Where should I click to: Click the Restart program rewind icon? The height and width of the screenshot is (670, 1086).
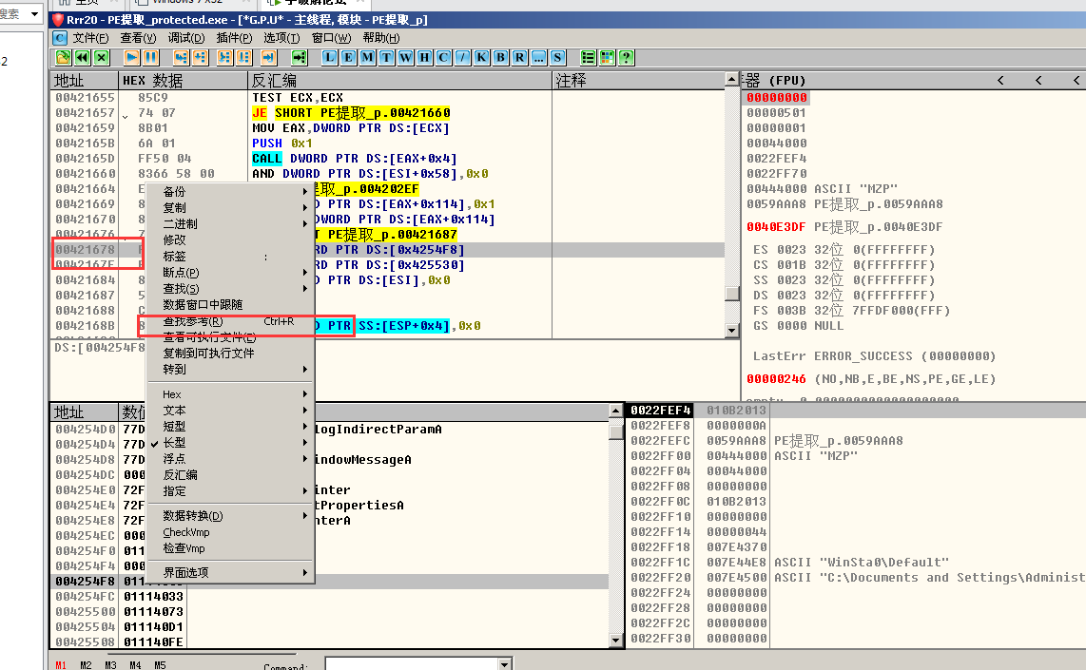point(82,57)
